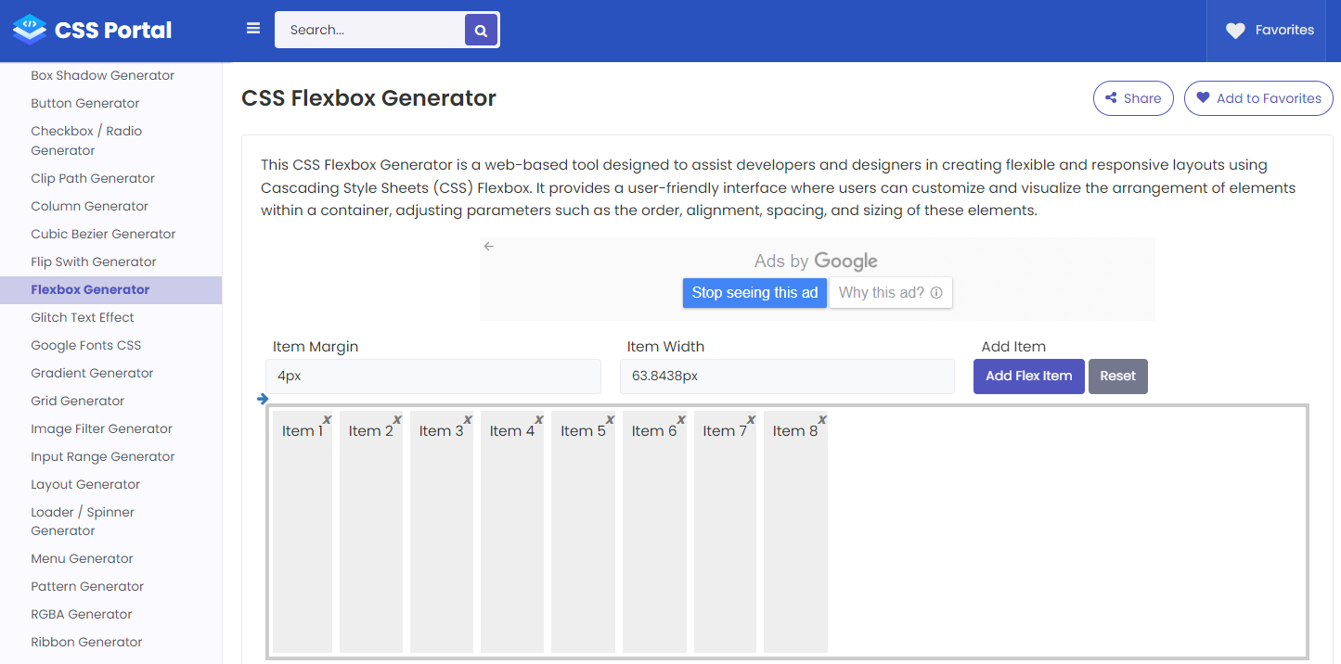This screenshot has width=1341, height=664.
Task: Click the blue arrow beside the flex container
Action: pos(263,400)
